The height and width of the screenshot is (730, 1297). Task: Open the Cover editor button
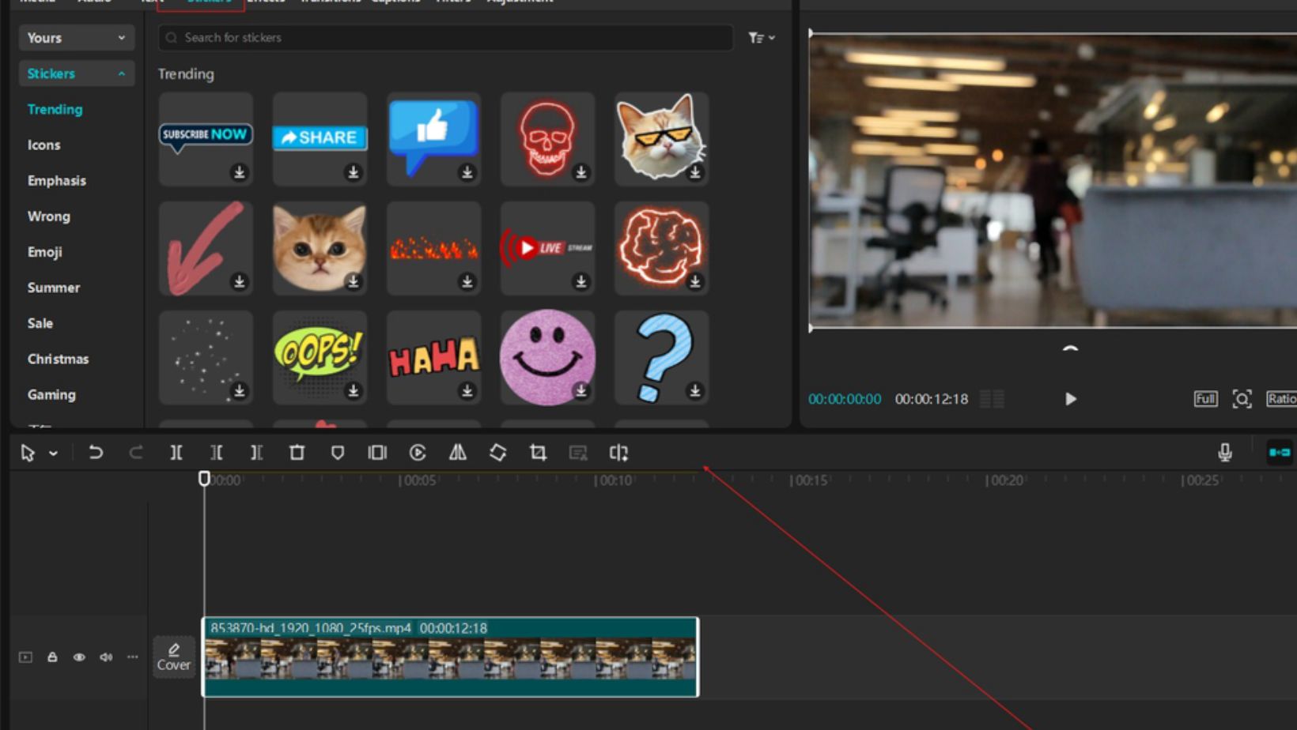coord(174,657)
